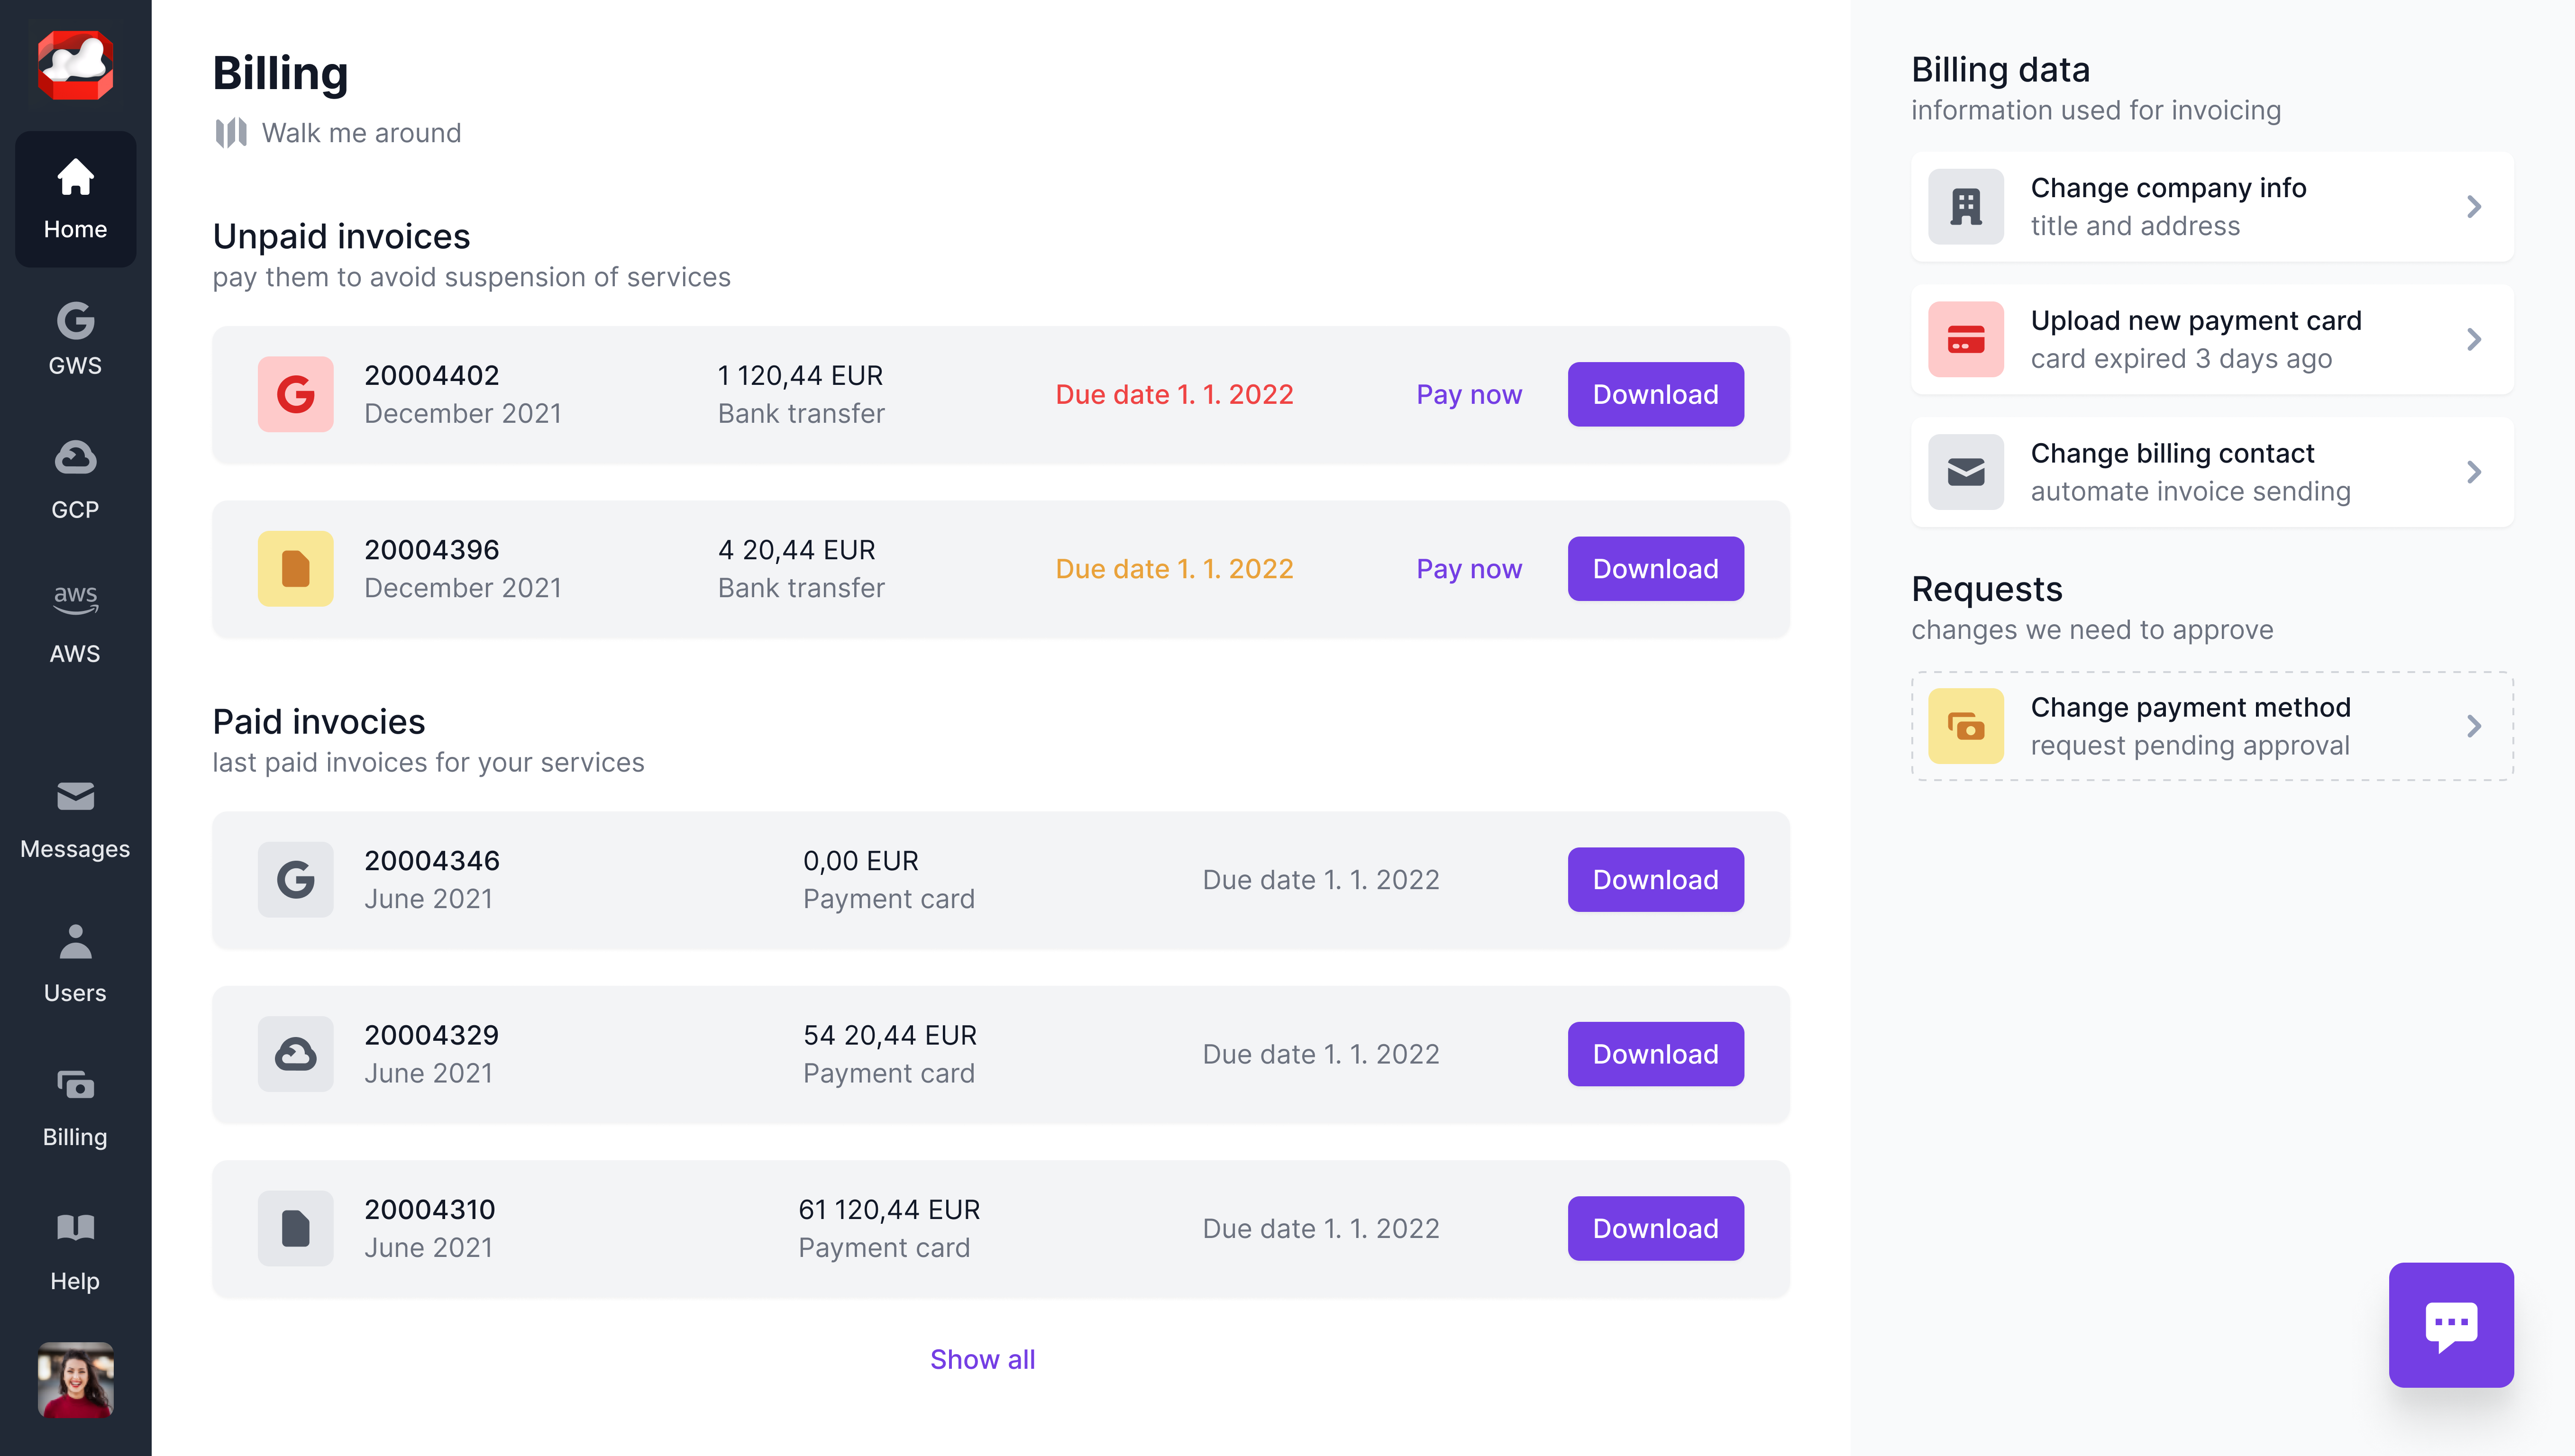The height and width of the screenshot is (1456, 2575).
Task: Open GWS in the sidebar
Action: pyautogui.click(x=75, y=339)
